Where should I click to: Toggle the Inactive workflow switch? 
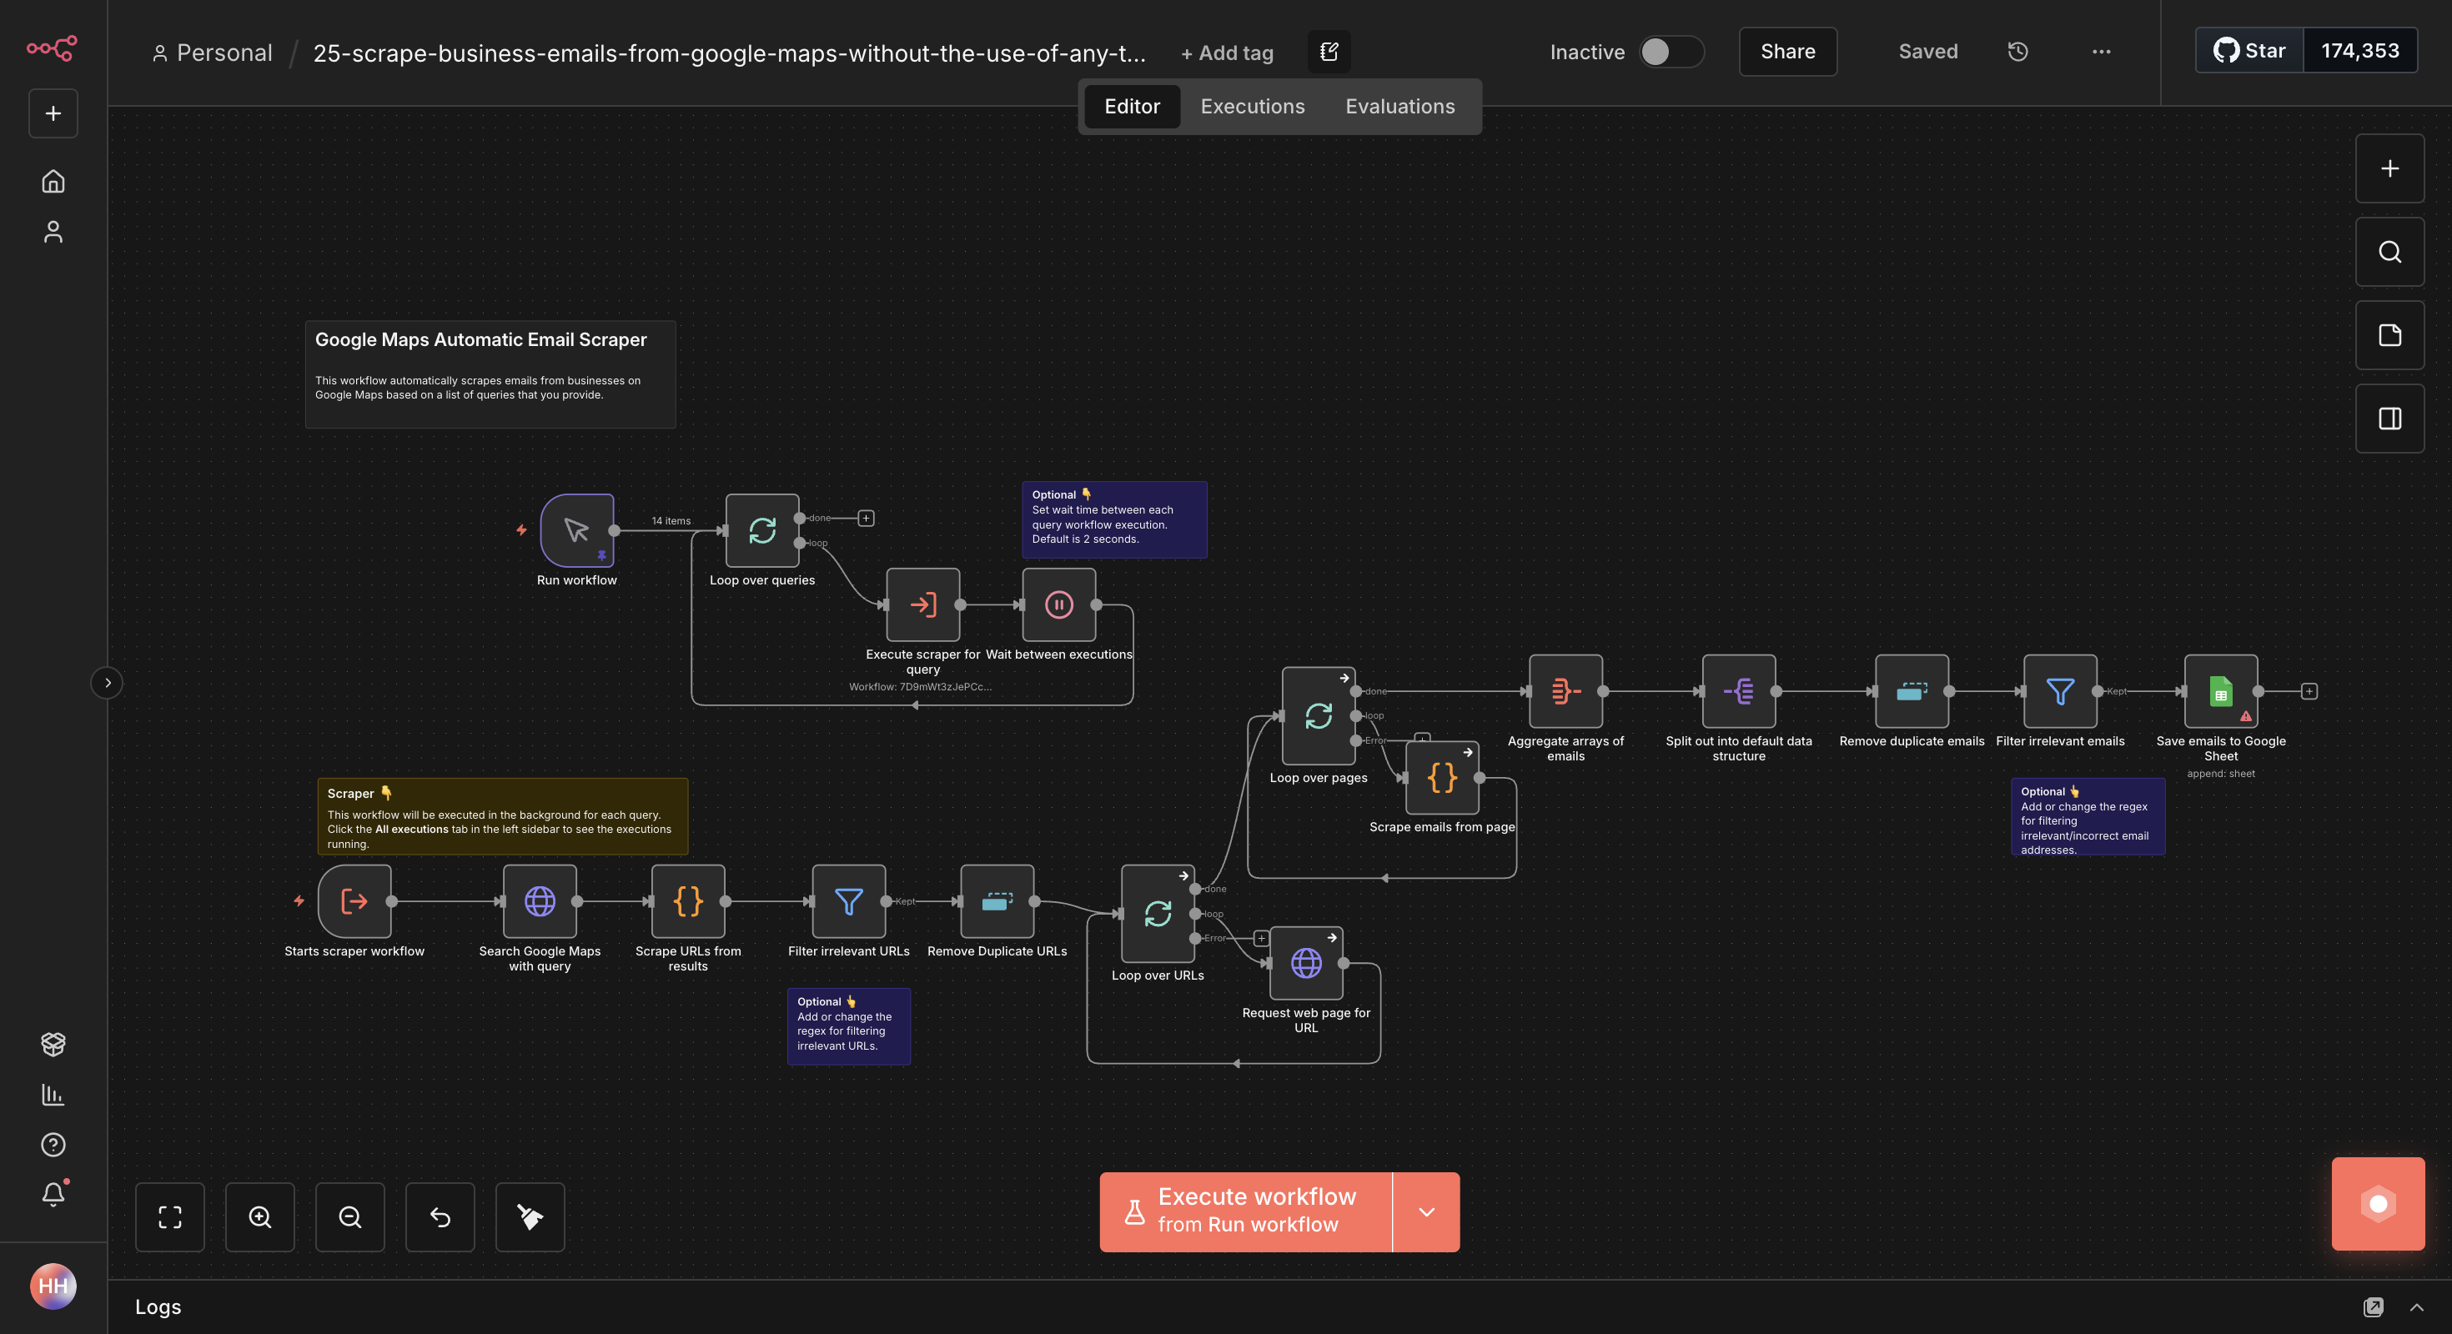pyautogui.click(x=1671, y=52)
